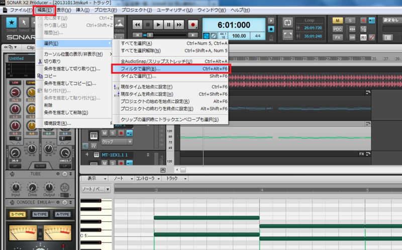The image size is (402, 250).
Task: Click the R! automation read button
Action: tap(363, 37)
